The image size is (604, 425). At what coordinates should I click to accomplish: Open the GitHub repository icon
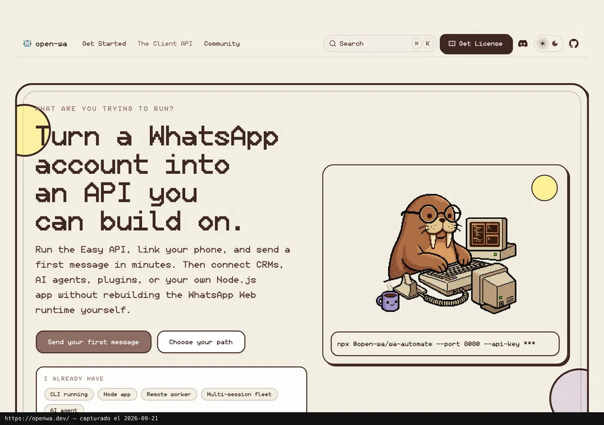573,44
